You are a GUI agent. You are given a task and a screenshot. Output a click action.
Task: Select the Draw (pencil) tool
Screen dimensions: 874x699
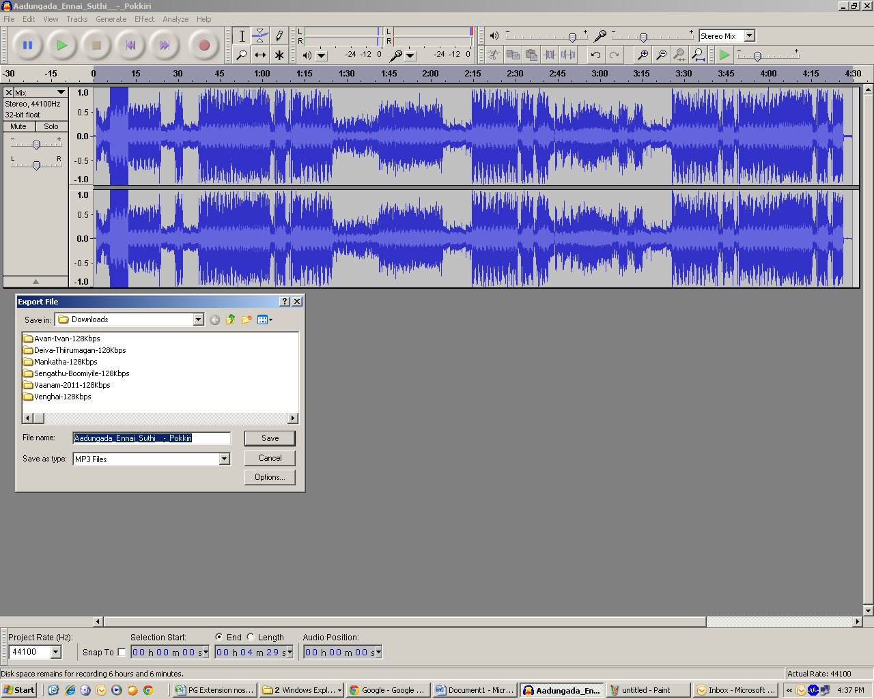(279, 36)
